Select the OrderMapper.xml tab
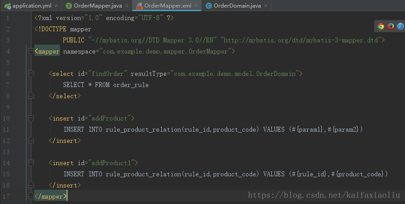The image size is (405, 204). pyautogui.click(x=167, y=5)
